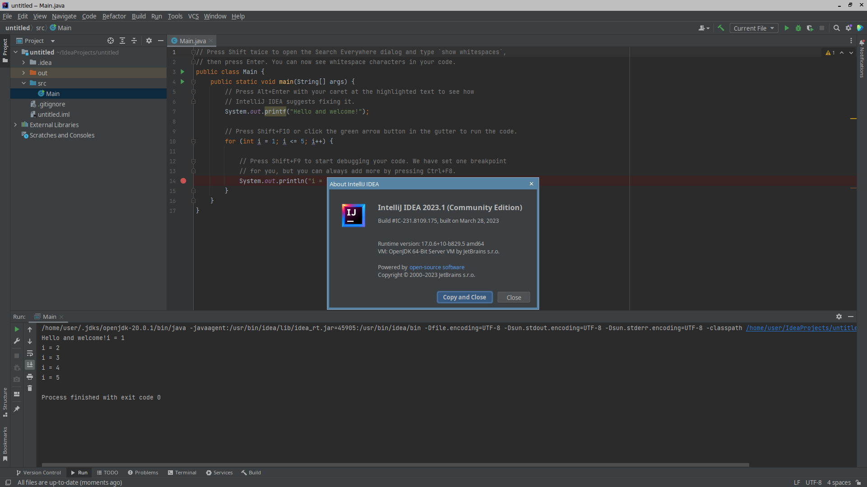Jump up the stack trace arrow in Run panel
This screenshot has height=487, width=867.
click(x=30, y=329)
